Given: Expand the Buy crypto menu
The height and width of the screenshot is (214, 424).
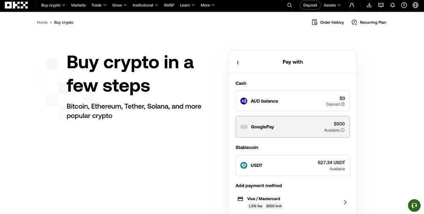Looking at the screenshot, I should click(53, 5).
